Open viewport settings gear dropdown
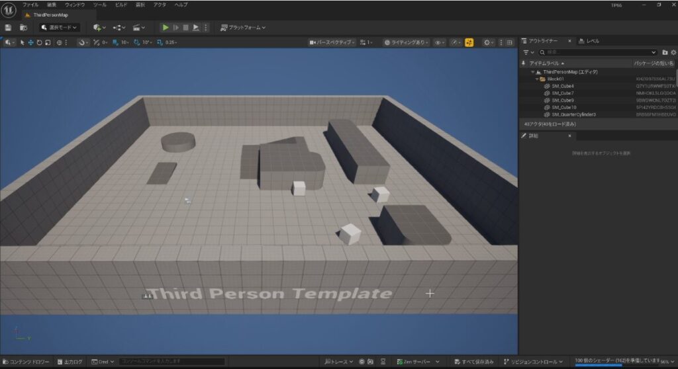 489,42
